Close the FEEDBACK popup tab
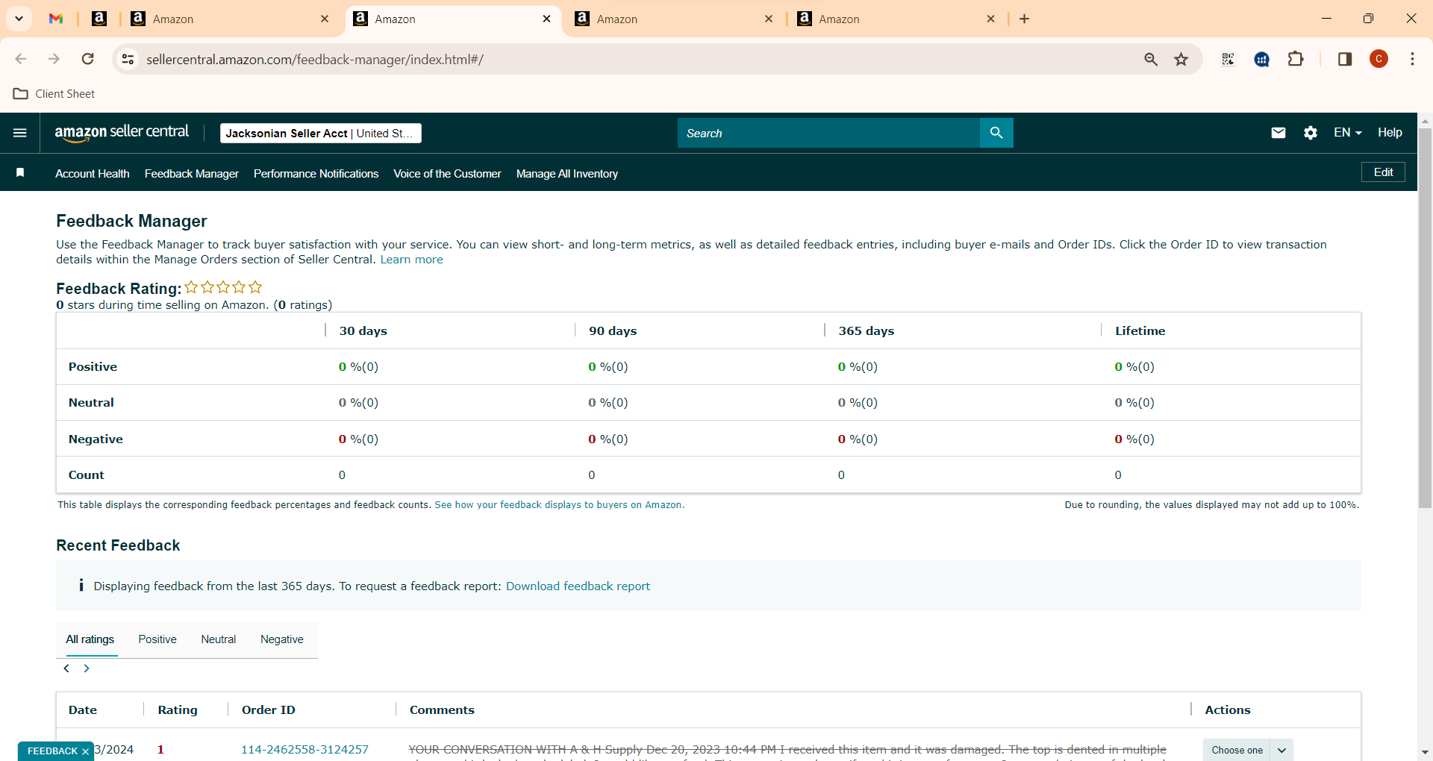The image size is (1433, 761). click(85, 751)
